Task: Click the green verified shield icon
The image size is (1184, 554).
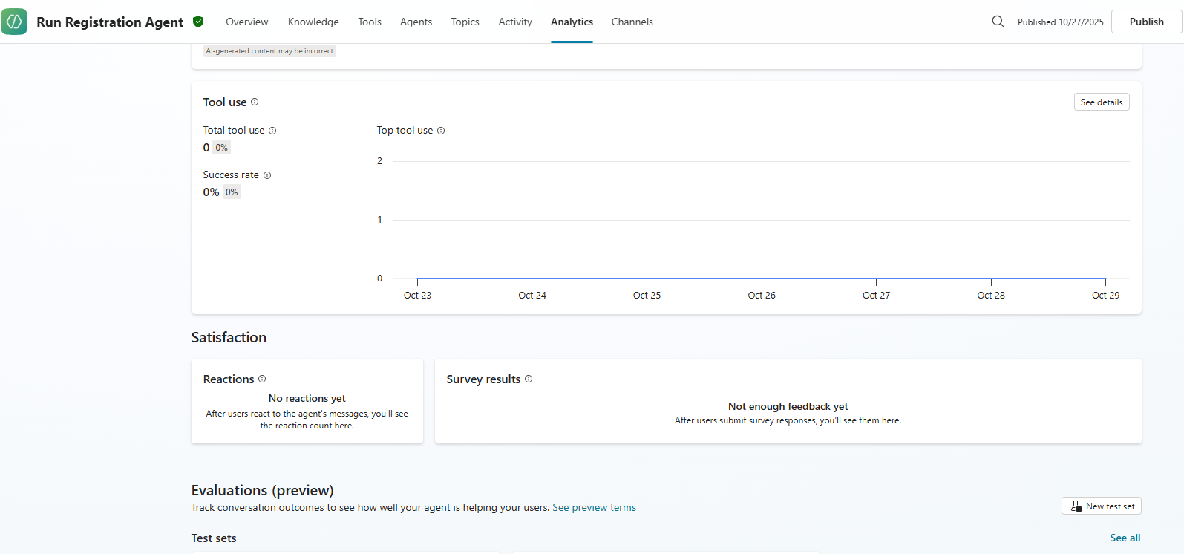Action: (x=198, y=22)
